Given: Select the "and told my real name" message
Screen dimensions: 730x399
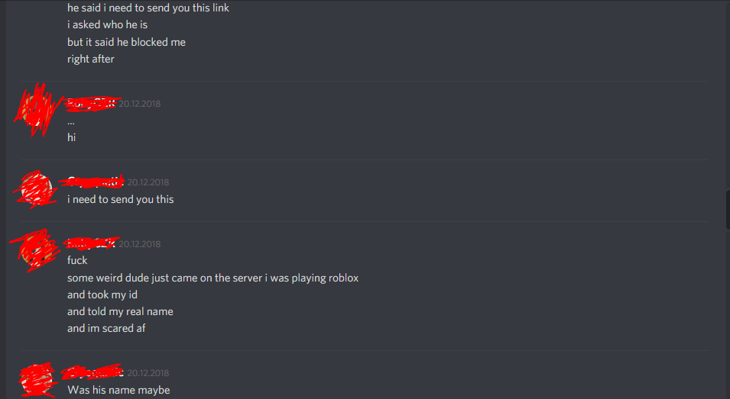Looking at the screenshot, I should (120, 312).
